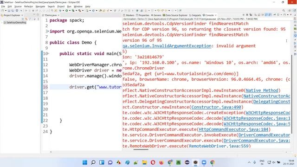Viewport: 297px width, 167px height.
Task: Open the Project menu
Action: coord(61,6)
